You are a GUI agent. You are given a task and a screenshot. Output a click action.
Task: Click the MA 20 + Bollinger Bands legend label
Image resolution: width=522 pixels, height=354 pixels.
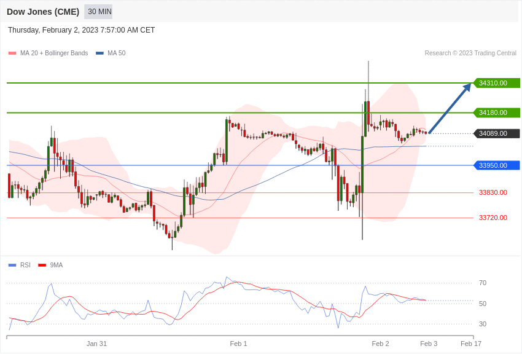click(x=54, y=53)
